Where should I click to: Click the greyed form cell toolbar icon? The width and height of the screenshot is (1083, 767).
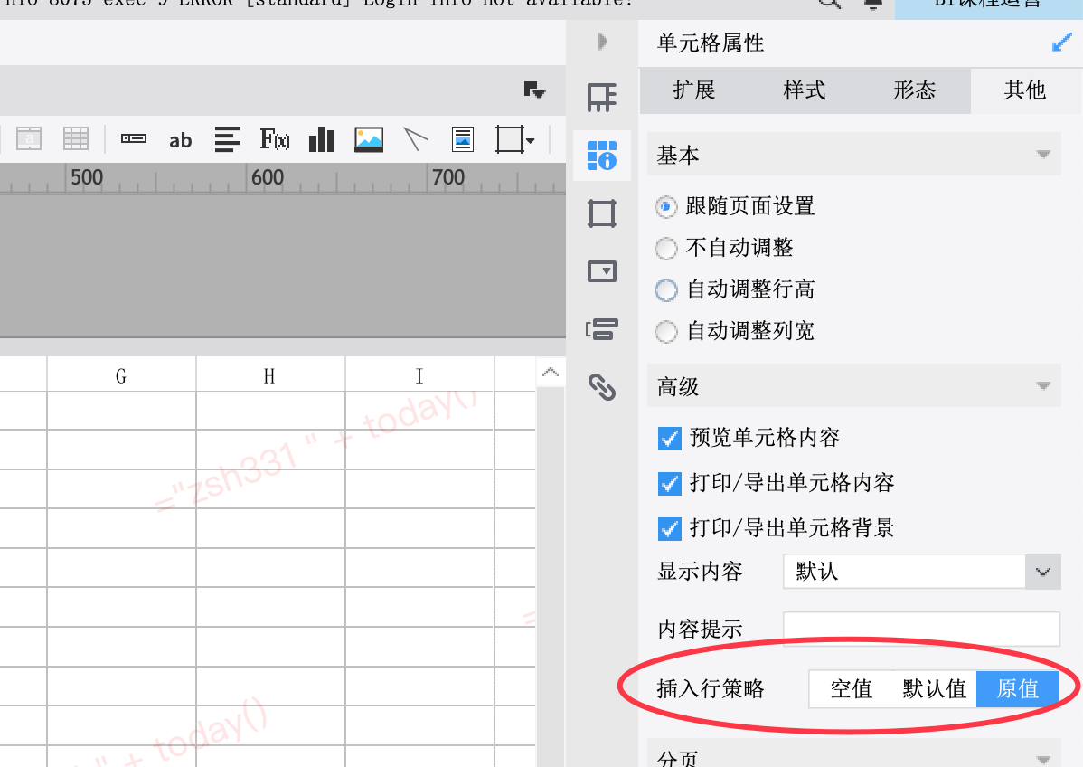tap(29, 139)
